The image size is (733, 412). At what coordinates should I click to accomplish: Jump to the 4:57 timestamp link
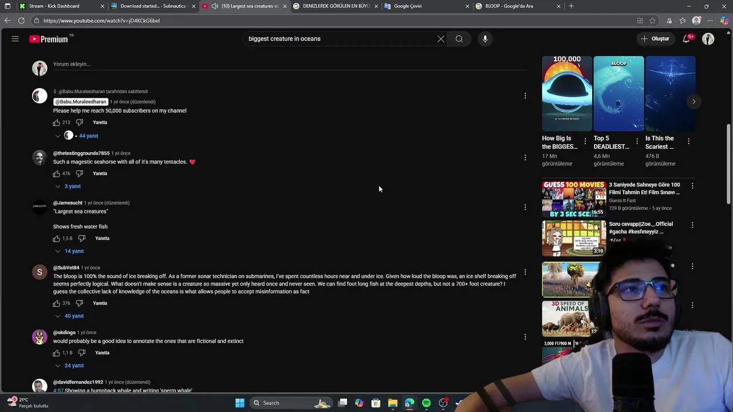(58, 391)
